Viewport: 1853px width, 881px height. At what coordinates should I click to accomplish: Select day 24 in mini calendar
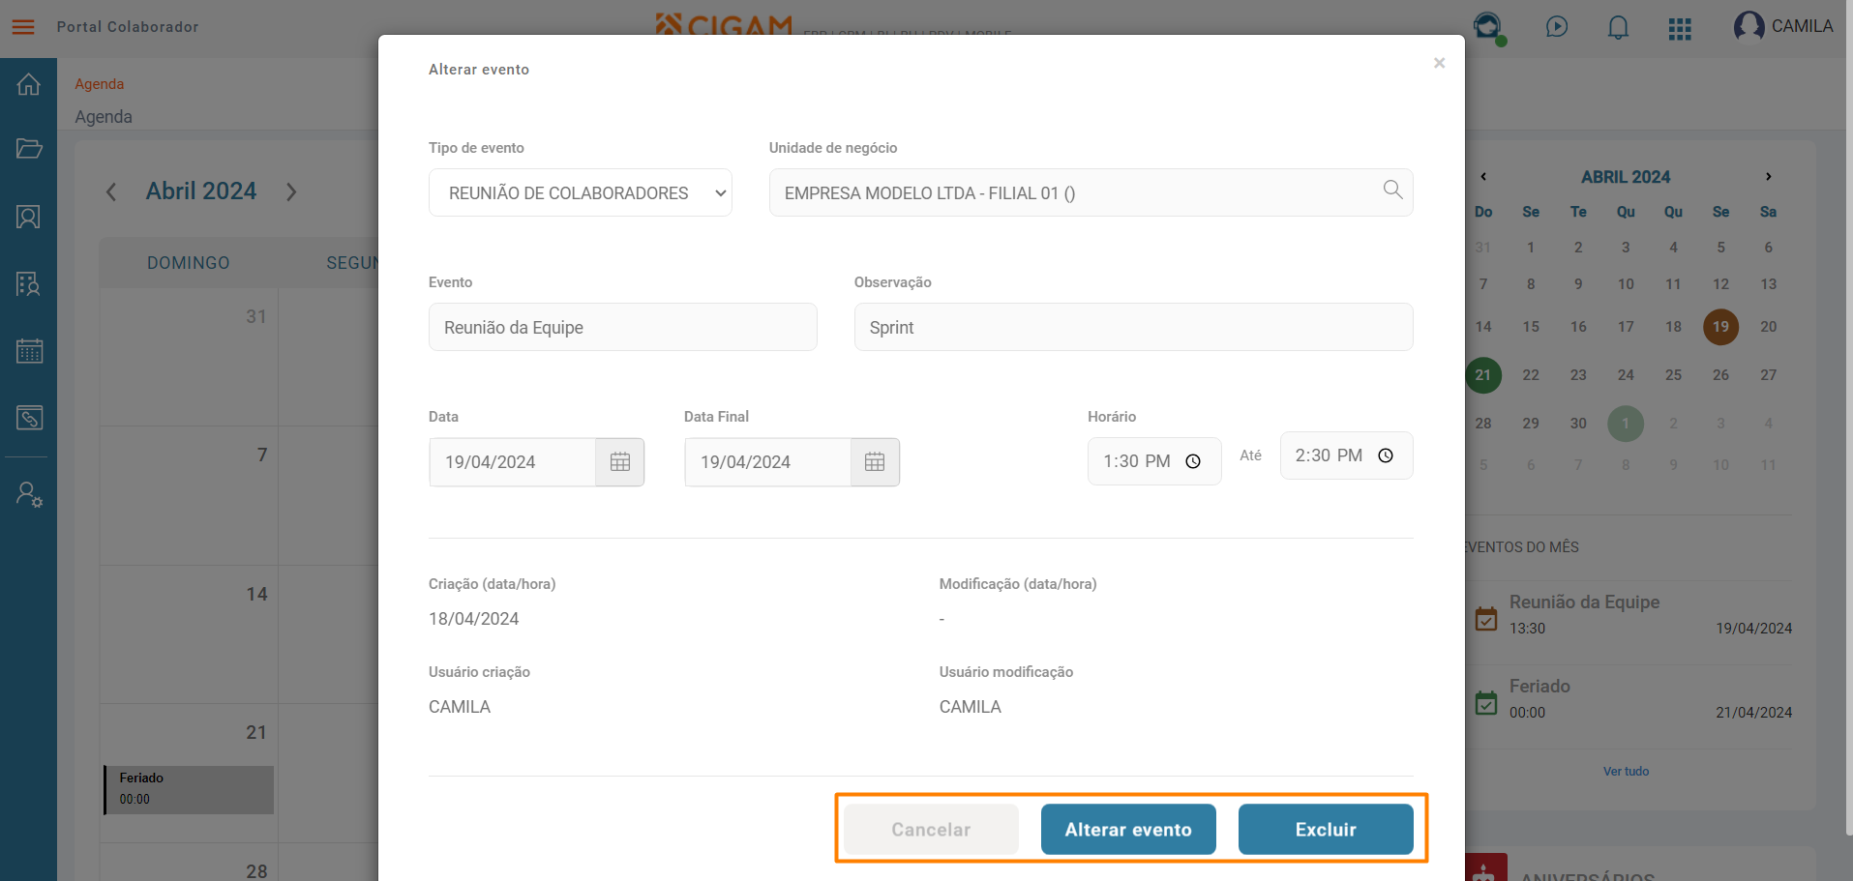click(1626, 375)
